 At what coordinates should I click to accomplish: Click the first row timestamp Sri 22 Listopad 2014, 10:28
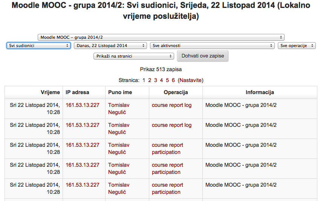click(x=35, y=109)
